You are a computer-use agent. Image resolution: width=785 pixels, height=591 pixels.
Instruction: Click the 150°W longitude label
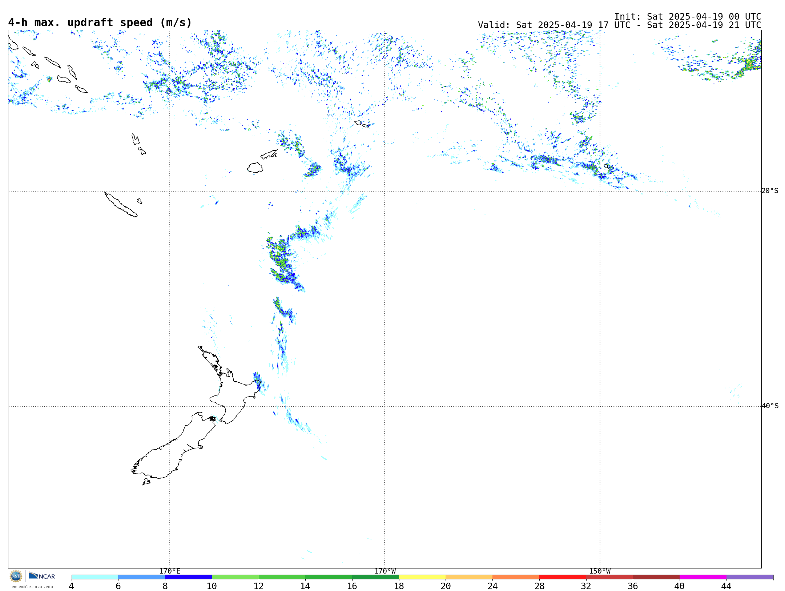(600, 571)
